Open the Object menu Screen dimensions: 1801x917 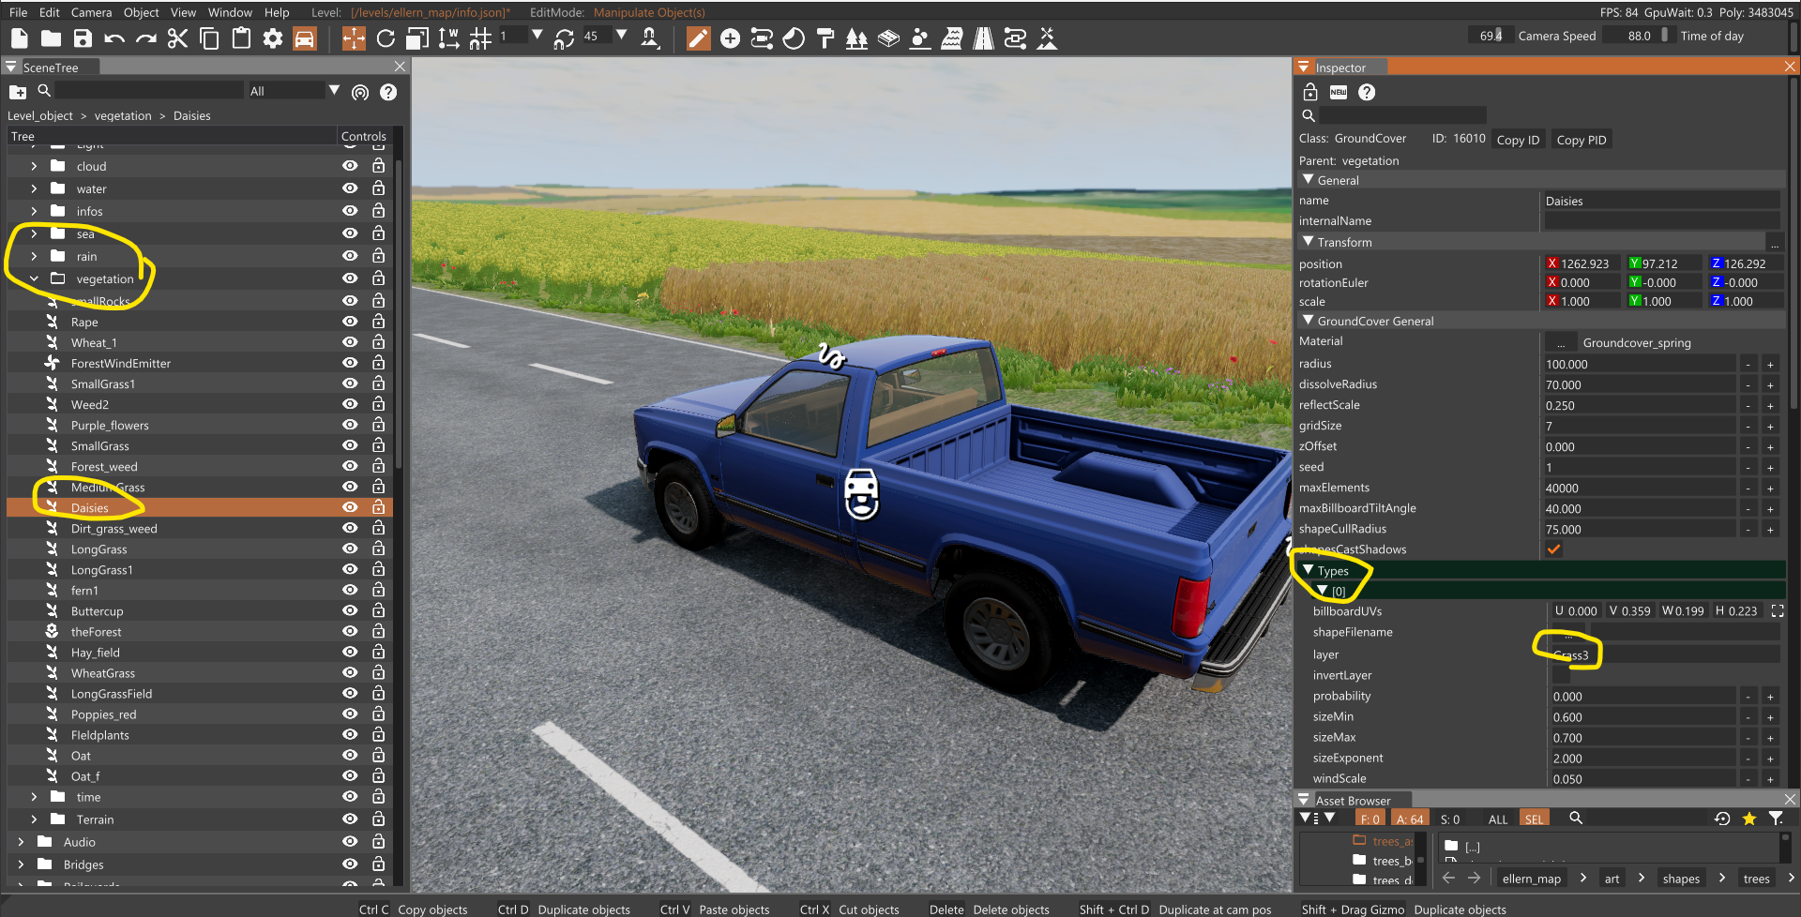142,12
